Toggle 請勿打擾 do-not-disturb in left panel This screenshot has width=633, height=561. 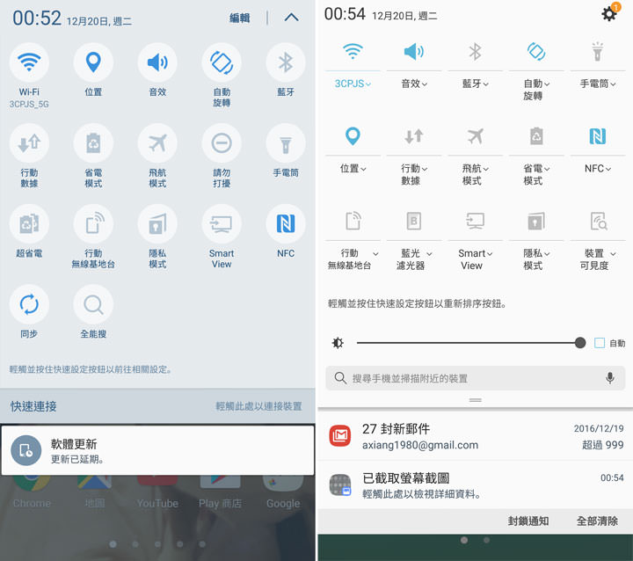click(222, 143)
